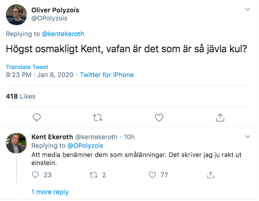The image size is (259, 201).
Task: Share Kent Ekeroth's reply tweet
Action: click(x=210, y=175)
